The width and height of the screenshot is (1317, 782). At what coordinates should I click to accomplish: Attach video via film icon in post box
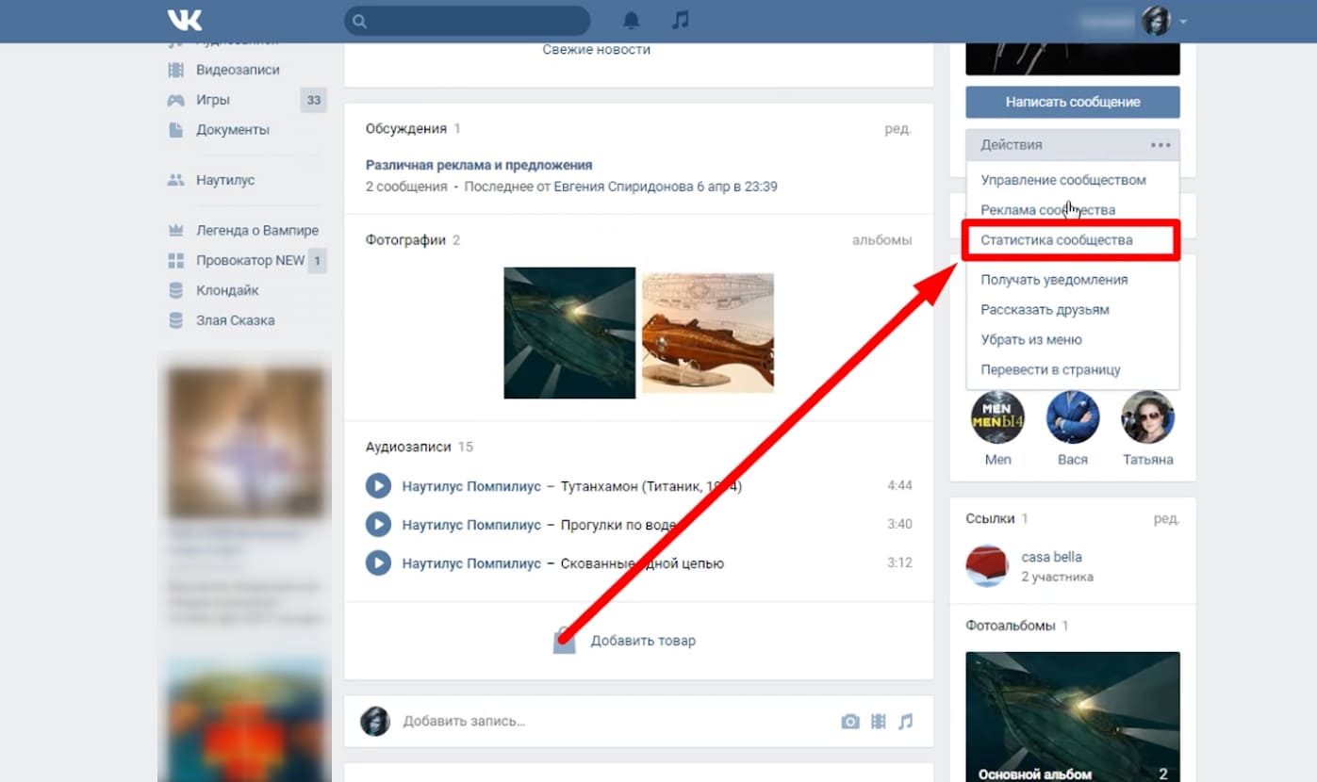point(879,722)
